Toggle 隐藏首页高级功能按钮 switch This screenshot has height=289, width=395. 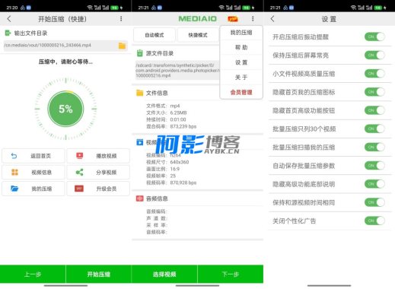pos(374,110)
